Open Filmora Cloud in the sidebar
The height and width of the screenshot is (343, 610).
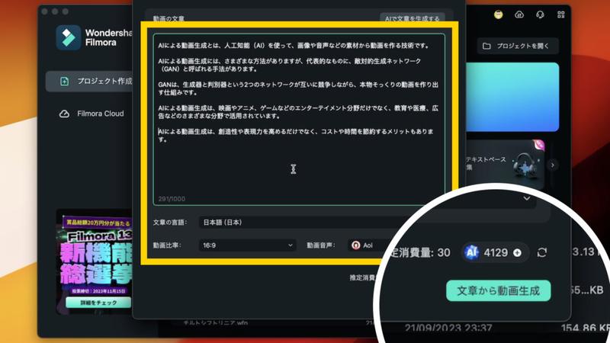pos(91,114)
